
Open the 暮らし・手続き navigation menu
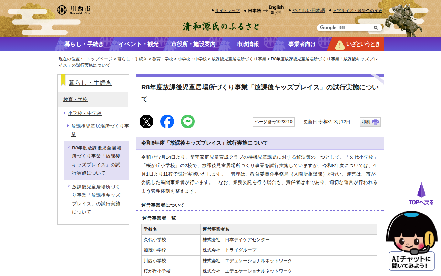coord(84,44)
